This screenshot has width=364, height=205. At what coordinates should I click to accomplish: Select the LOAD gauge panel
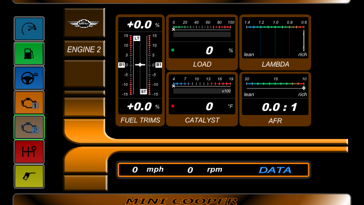[x=202, y=42]
